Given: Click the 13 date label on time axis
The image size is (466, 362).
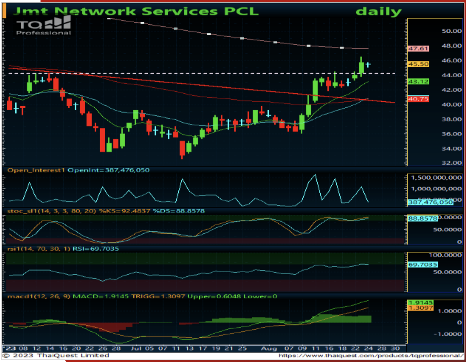Looking at the screenshot, I should pyautogui.click(x=189, y=348).
